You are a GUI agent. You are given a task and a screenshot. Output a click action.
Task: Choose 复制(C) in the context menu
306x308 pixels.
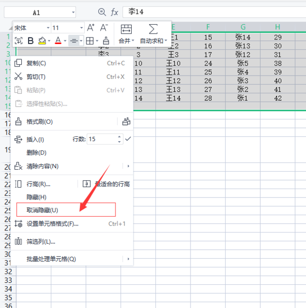pos(36,63)
